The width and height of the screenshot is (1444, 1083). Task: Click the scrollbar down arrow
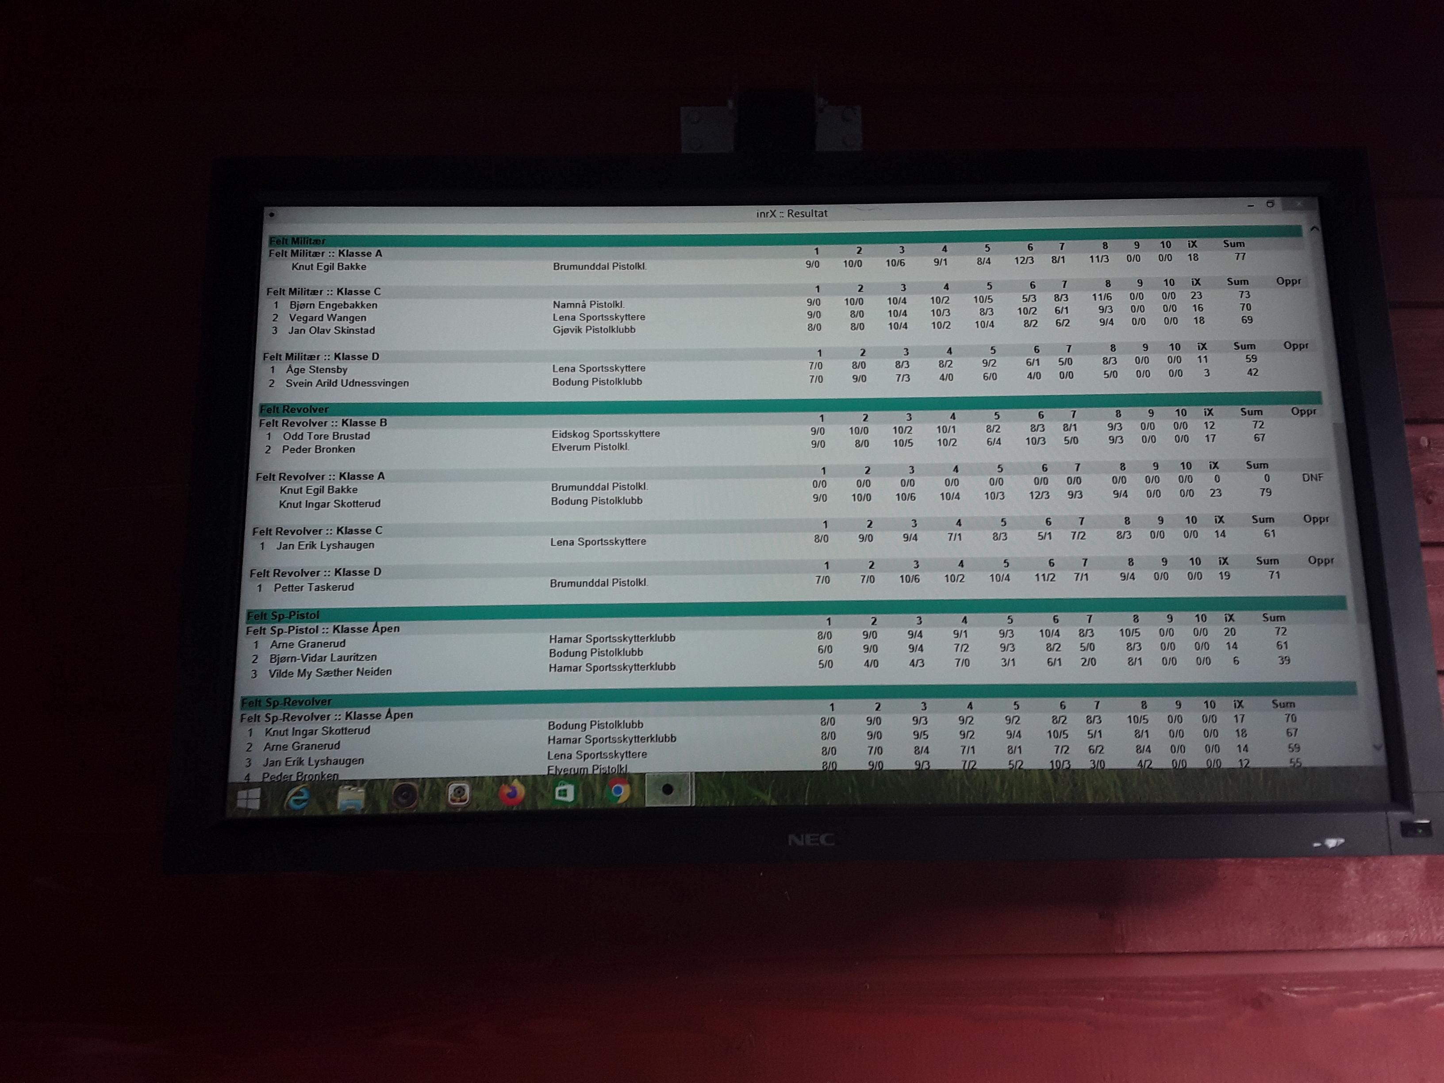tap(1378, 747)
